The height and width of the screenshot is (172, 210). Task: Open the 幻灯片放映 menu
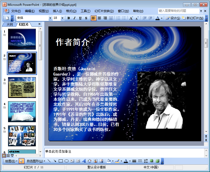tap(104, 11)
